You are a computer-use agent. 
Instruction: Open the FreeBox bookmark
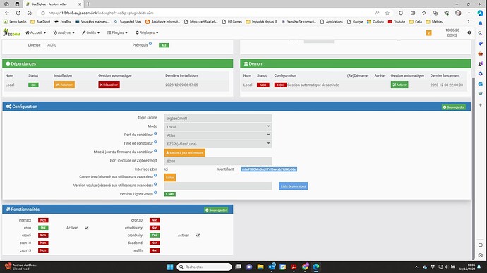pos(63,22)
